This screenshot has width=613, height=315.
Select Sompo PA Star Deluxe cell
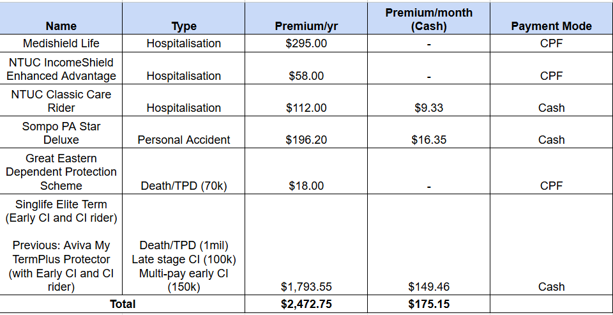click(61, 133)
